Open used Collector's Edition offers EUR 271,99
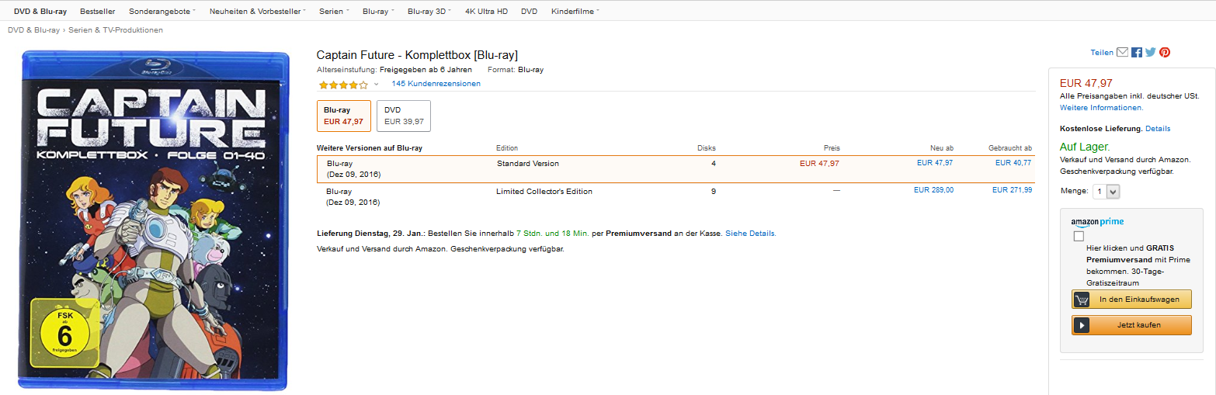The height and width of the screenshot is (395, 1216). [1013, 190]
